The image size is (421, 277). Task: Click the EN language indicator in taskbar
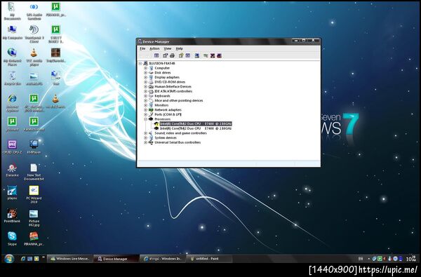(x=361, y=259)
